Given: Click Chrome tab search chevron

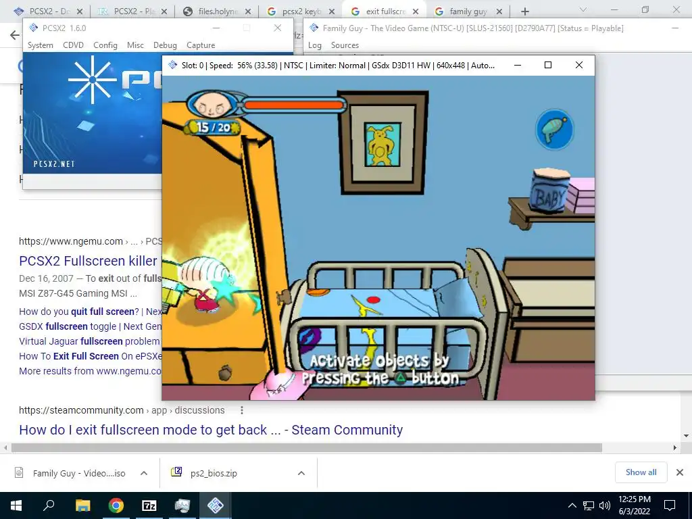Looking at the screenshot, I should tap(583, 9).
